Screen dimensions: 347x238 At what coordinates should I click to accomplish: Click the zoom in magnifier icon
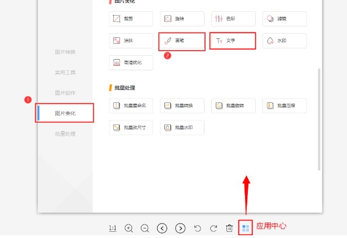point(128,228)
